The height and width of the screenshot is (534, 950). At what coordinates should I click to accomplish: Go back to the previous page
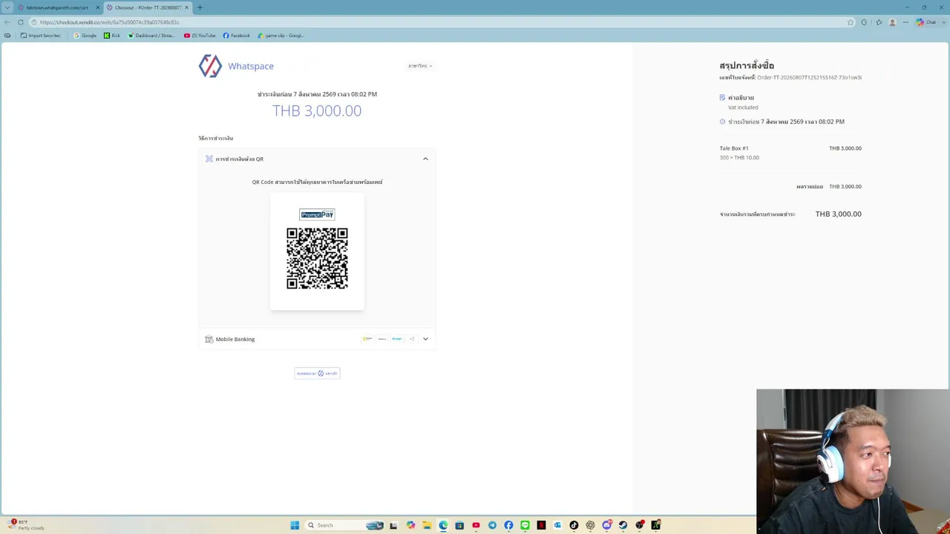7,22
